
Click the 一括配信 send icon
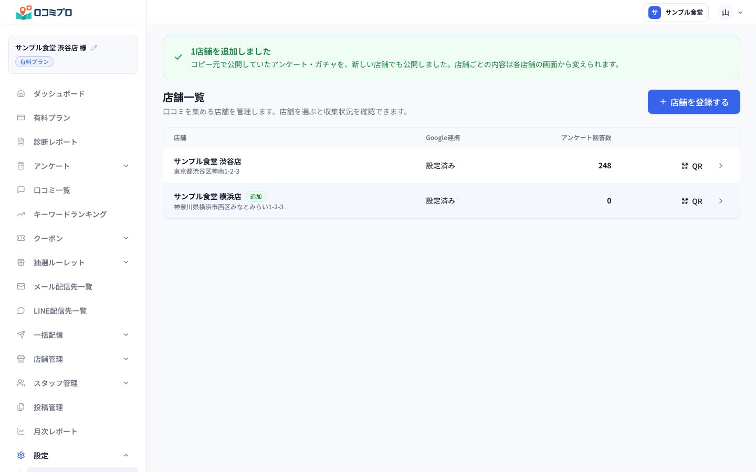[x=21, y=335]
